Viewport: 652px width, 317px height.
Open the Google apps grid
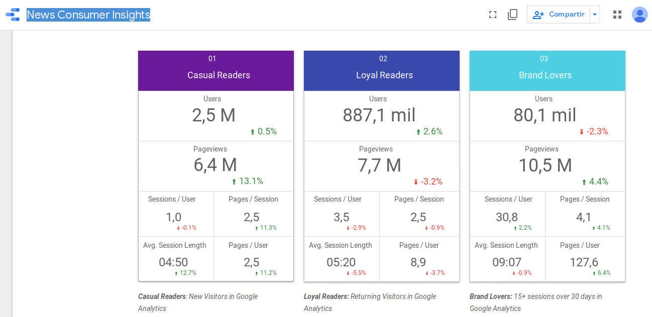617,15
